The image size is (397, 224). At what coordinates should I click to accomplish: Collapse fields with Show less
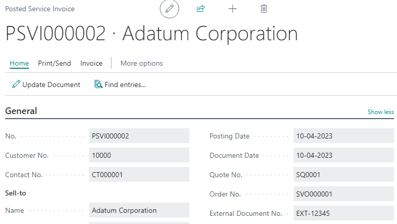tap(381, 112)
